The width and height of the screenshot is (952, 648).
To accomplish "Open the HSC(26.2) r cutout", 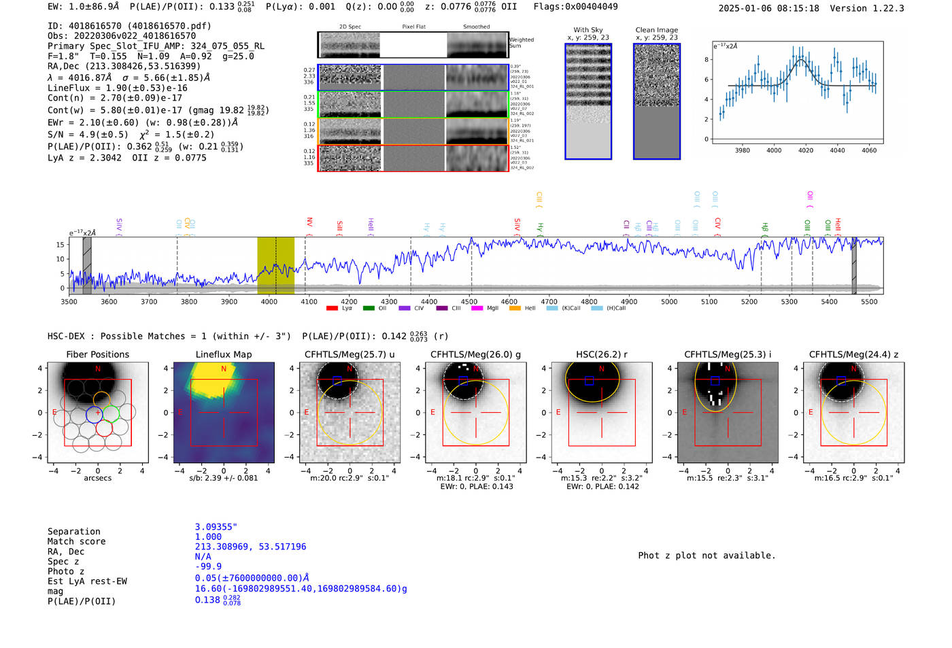I will [602, 412].
